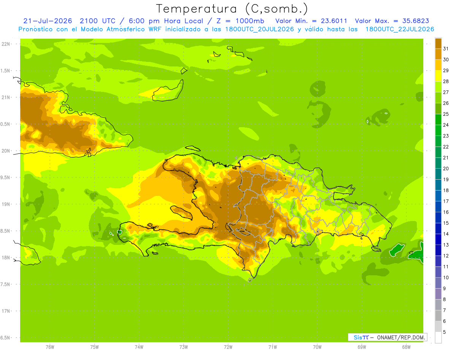Click the "20N" latitude axis label
456x352 pixels.
(6, 151)
